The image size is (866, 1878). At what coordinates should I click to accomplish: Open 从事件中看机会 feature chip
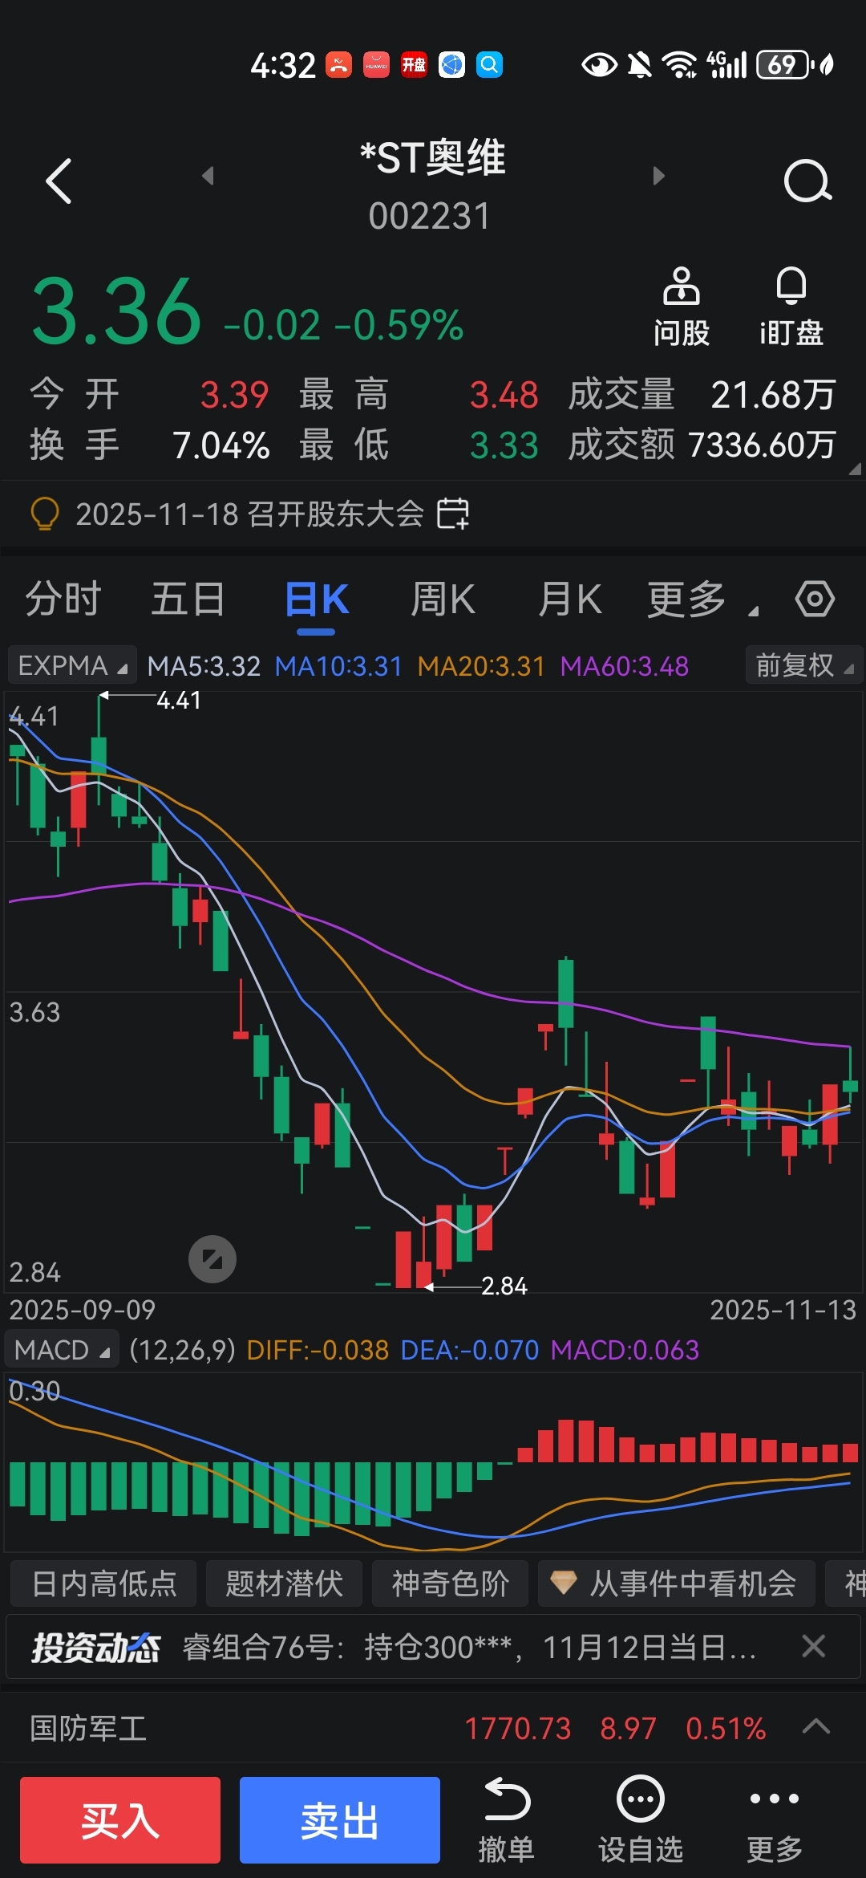pos(677,1583)
